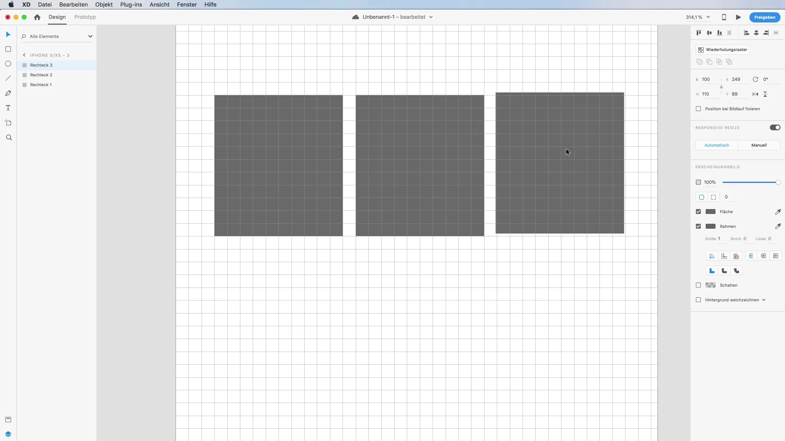This screenshot has width=785, height=441.
Task: Activate the Zoom magnifier tool
Action: 9,138
